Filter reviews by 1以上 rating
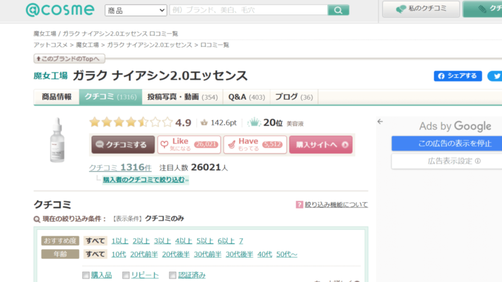This screenshot has width=502, height=282. point(120,241)
